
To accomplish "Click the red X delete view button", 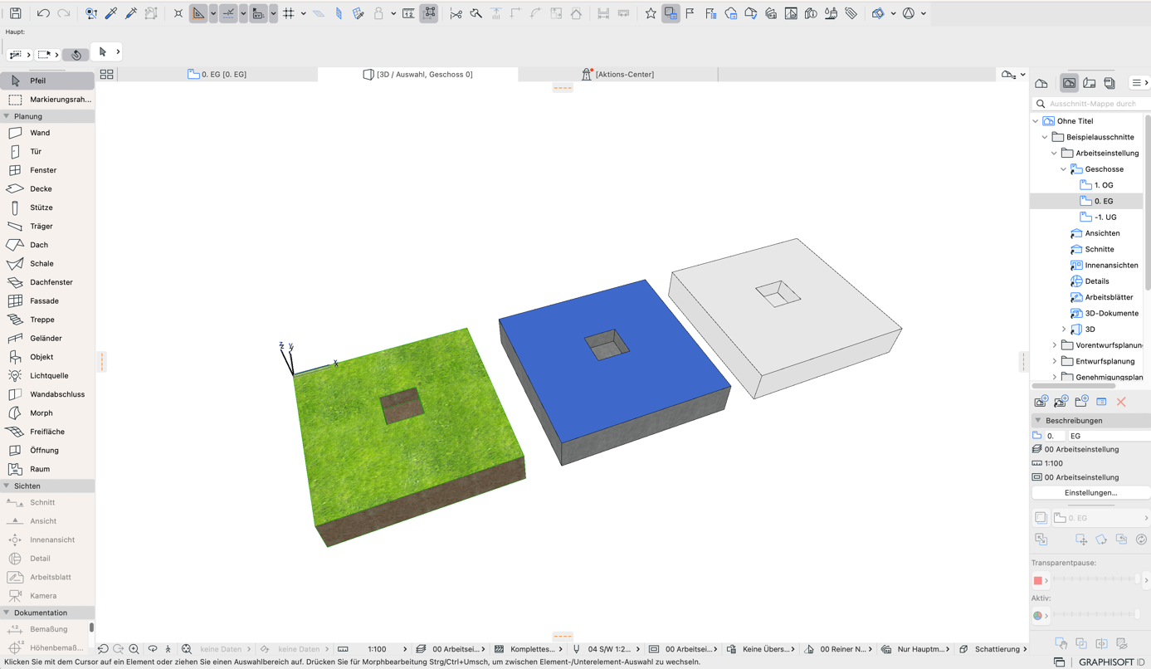I will tap(1121, 402).
